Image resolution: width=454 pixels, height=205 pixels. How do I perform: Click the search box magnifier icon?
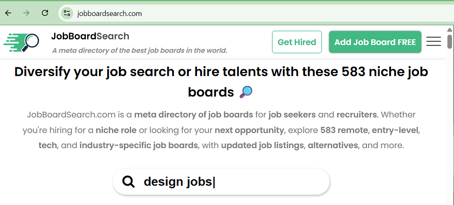point(129,182)
